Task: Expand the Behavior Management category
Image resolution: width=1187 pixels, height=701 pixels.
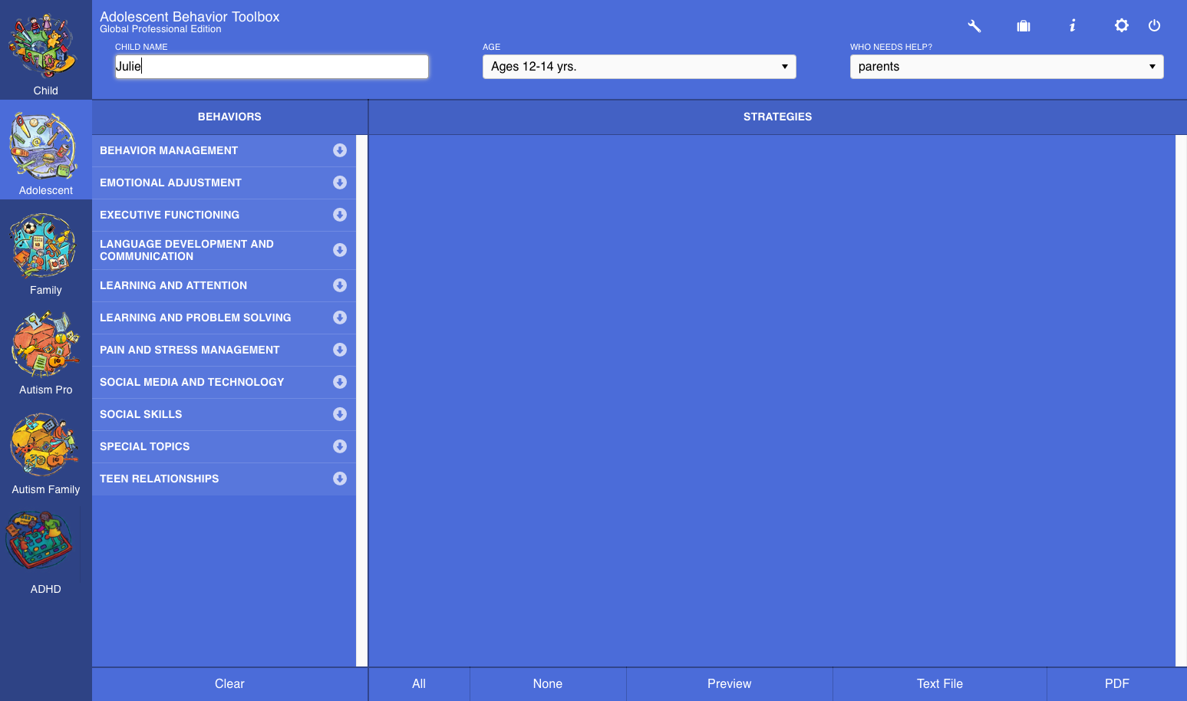Action: coord(340,150)
